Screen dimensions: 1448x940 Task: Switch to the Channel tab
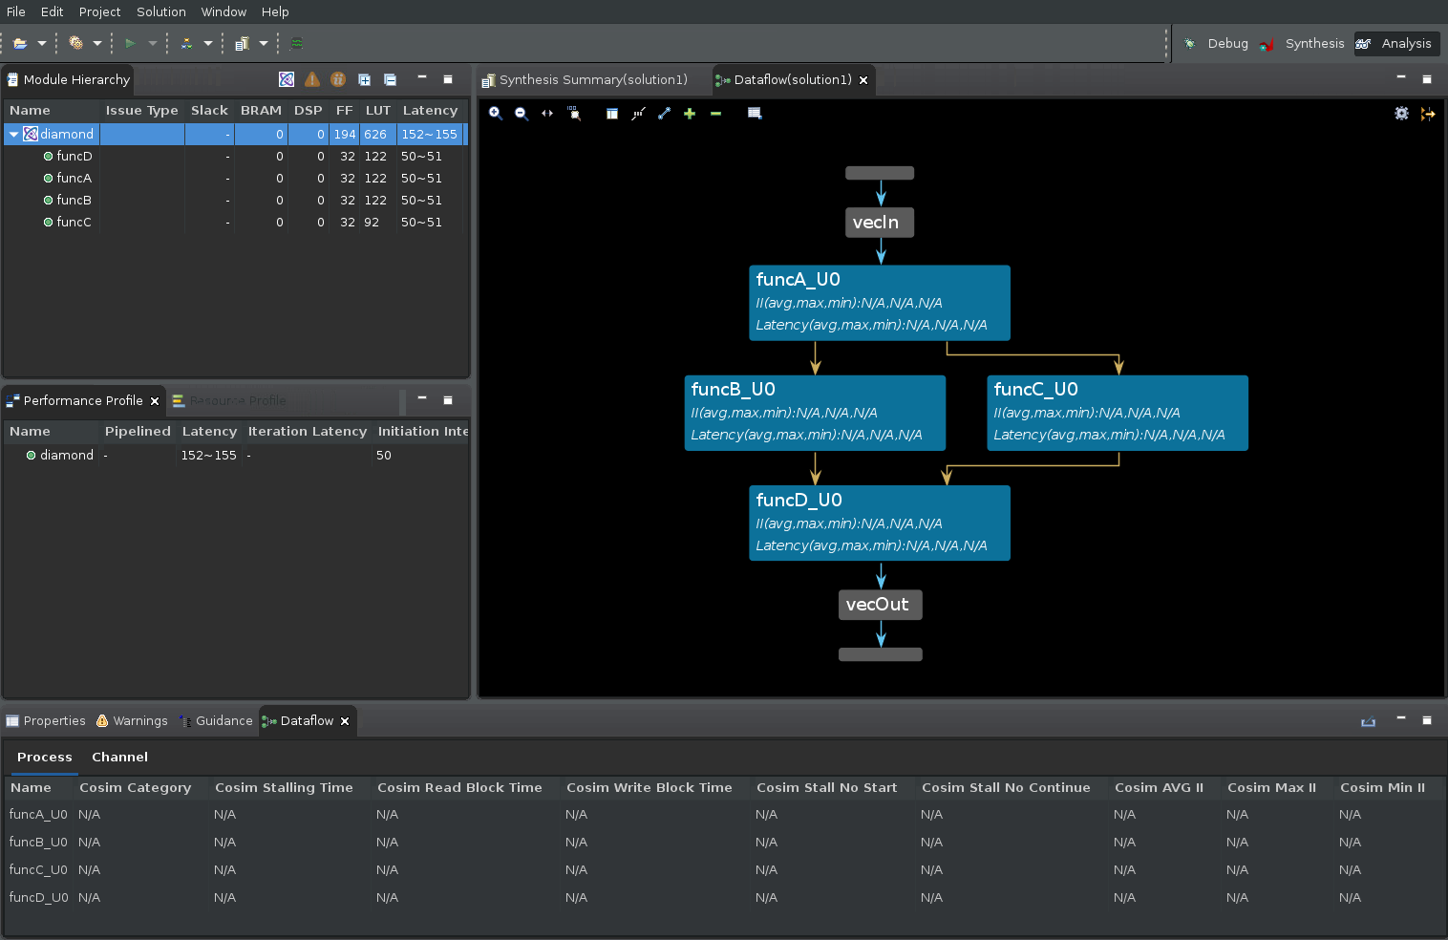tap(119, 757)
